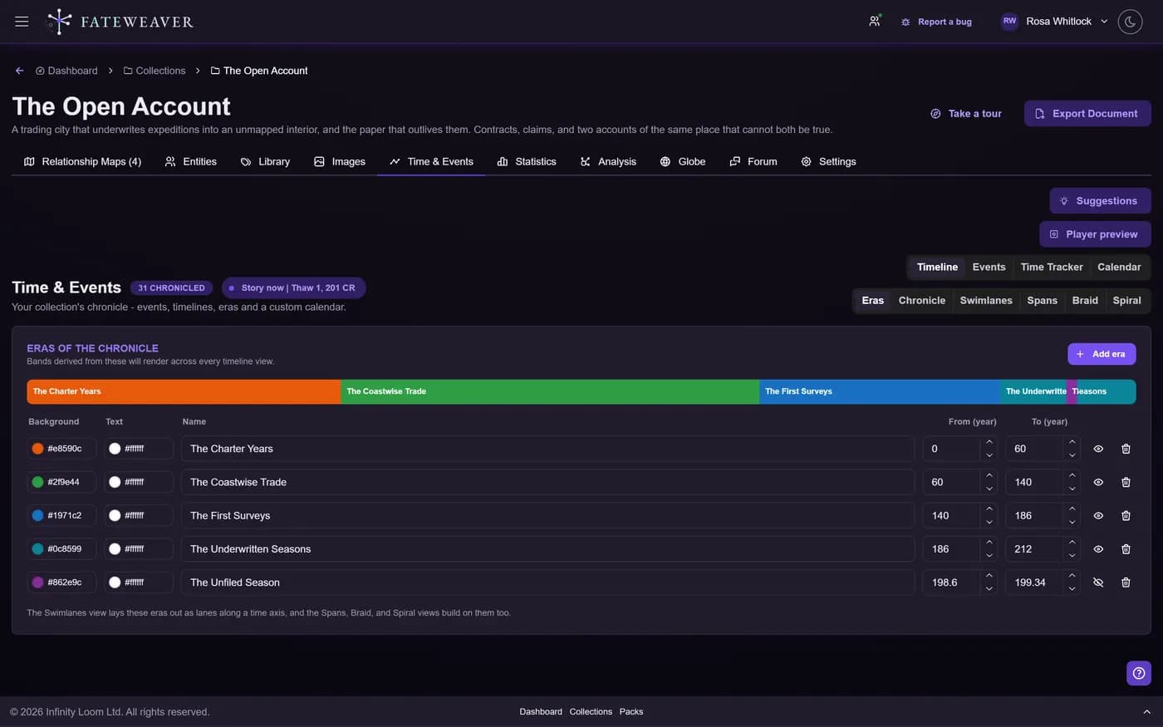Viewport: 1163px width, 727px height.
Task: Hide The First Surveys era
Action: point(1098,516)
